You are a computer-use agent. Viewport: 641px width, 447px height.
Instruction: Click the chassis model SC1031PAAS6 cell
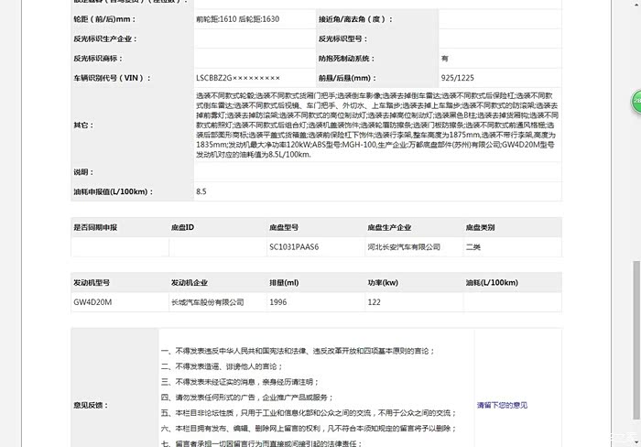coord(293,247)
